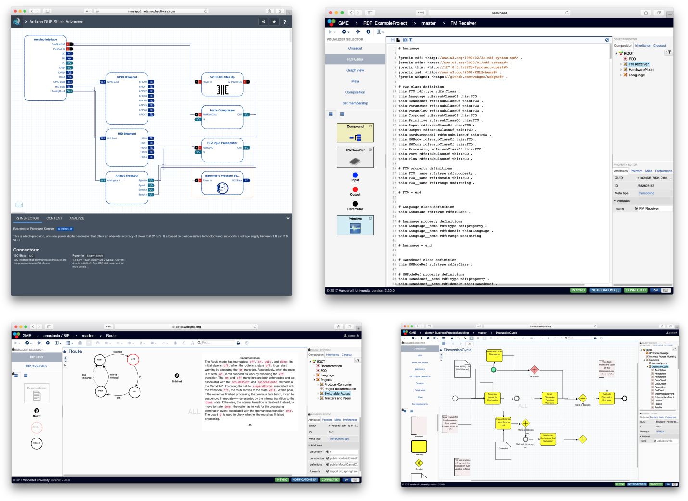Select the Primitive part thumbnail
The height and width of the screenshot is (501, 688).
355,225
